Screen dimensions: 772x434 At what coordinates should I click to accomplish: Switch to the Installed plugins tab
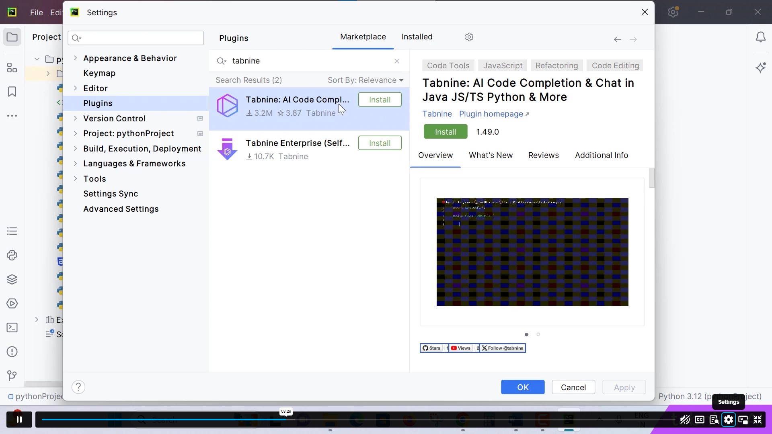coord(417,37)
